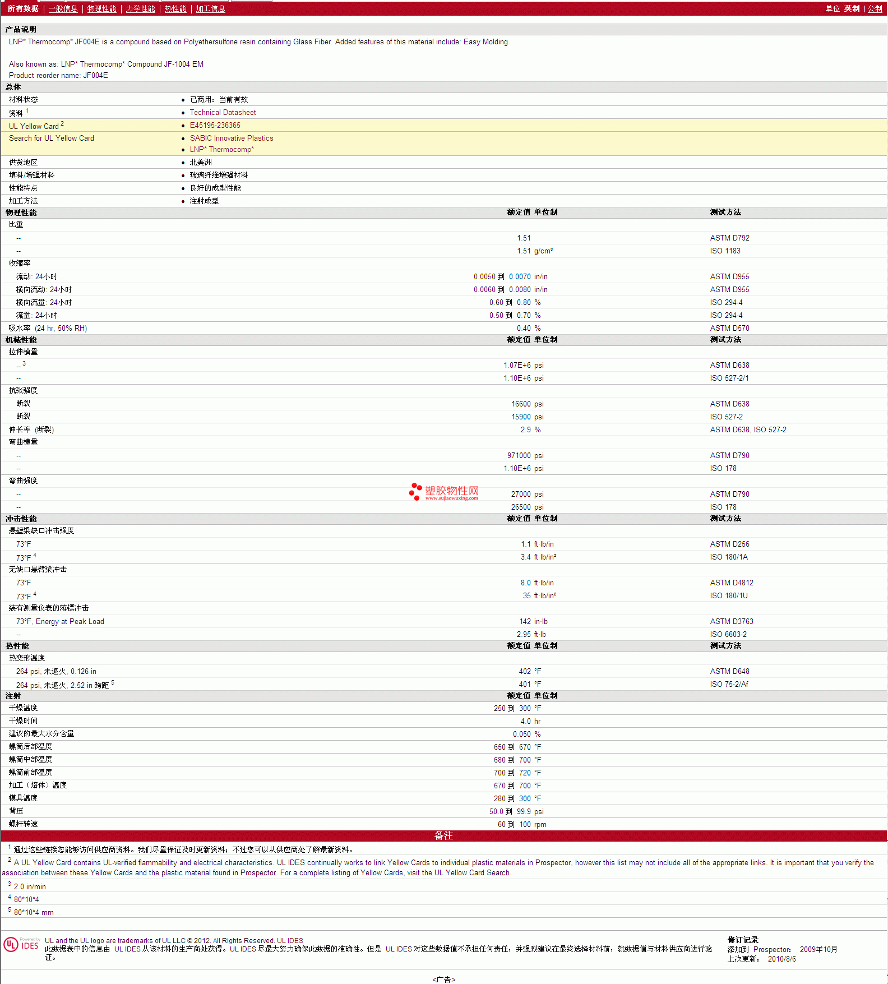
Task: Click the 螺杆转速 row label
Action: click(23, 824)
